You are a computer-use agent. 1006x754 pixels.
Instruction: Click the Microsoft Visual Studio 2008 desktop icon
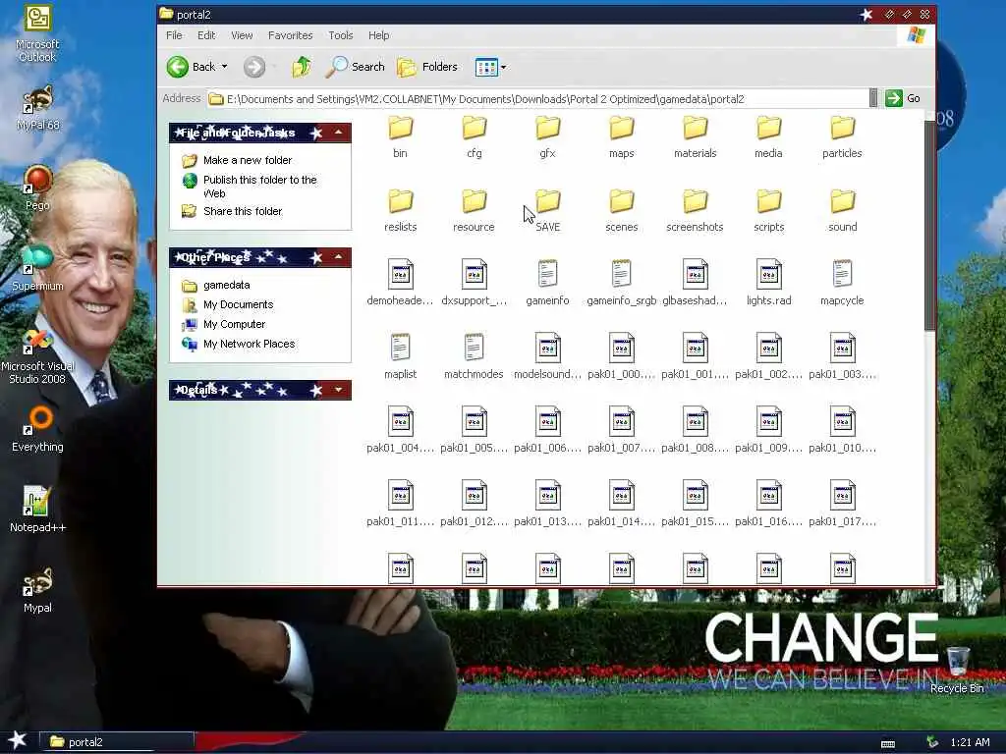[37, 342]
